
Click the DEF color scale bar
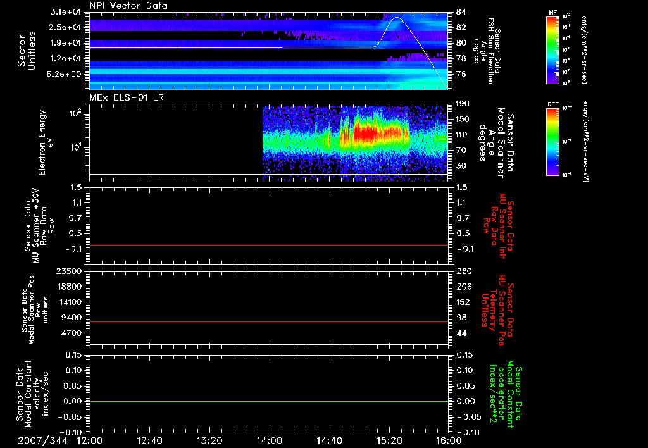[552, 142]
